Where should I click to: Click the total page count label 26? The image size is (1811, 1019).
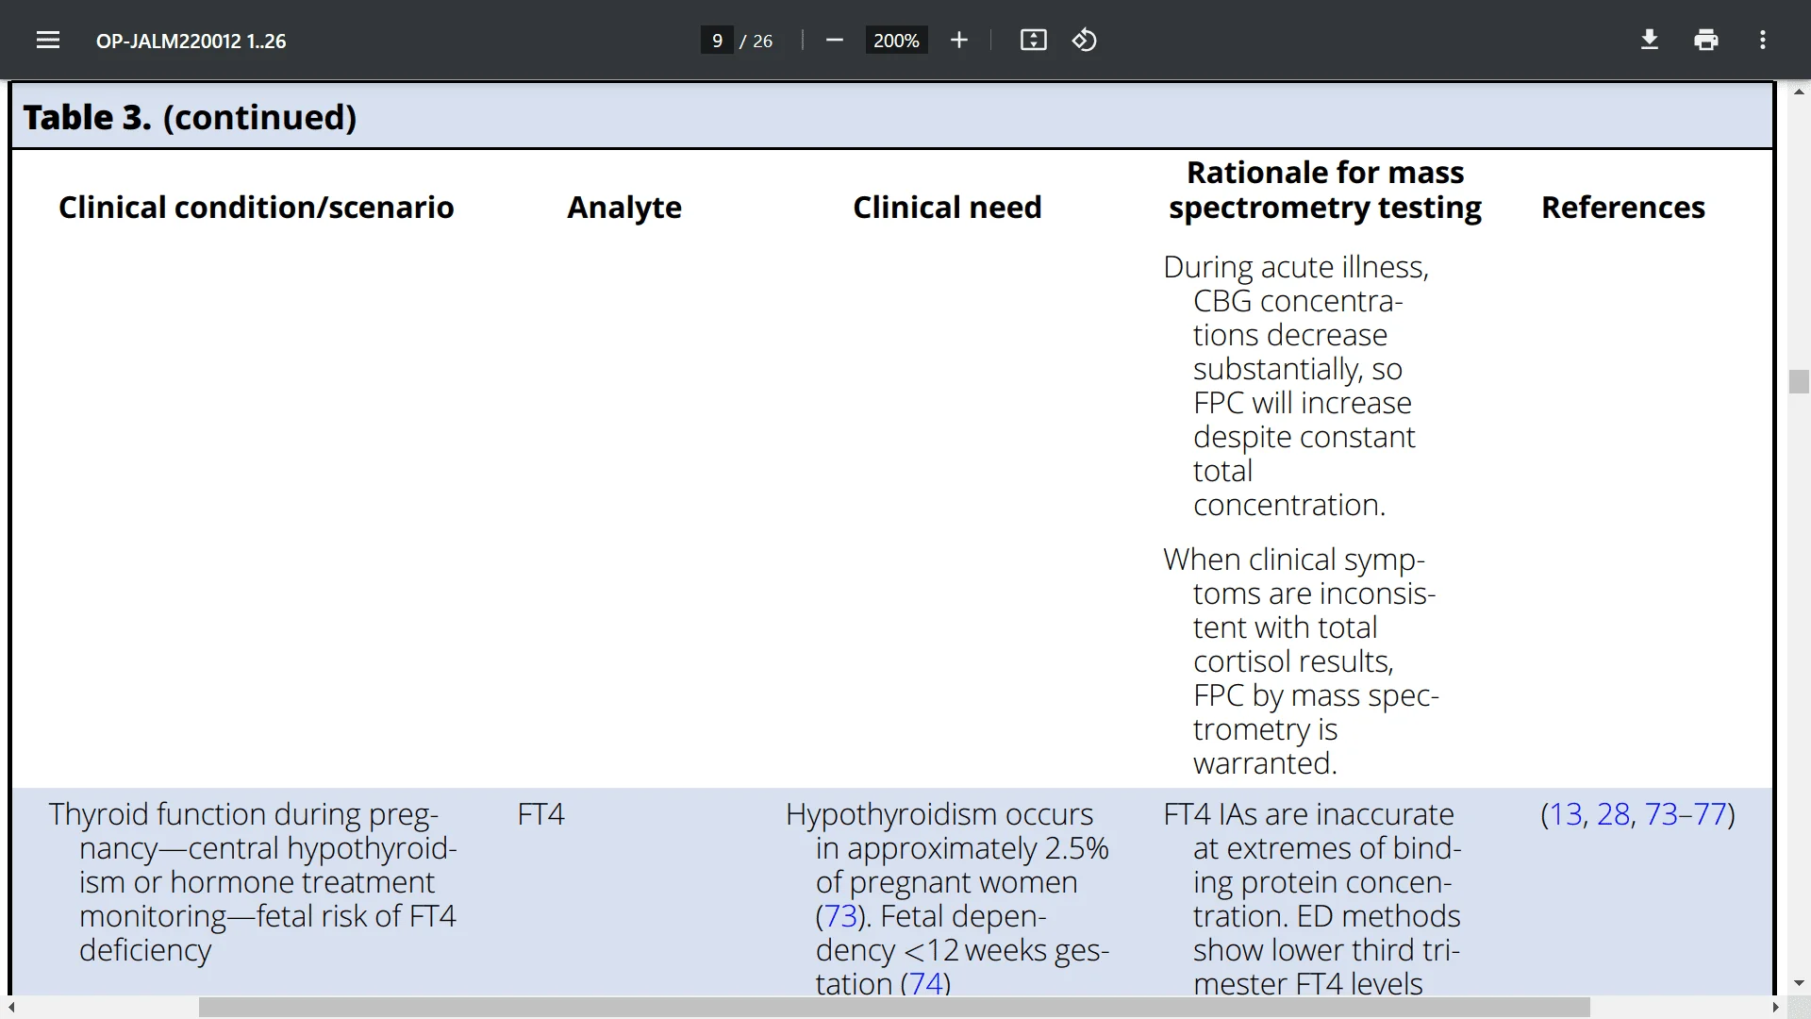pos(762,42)
